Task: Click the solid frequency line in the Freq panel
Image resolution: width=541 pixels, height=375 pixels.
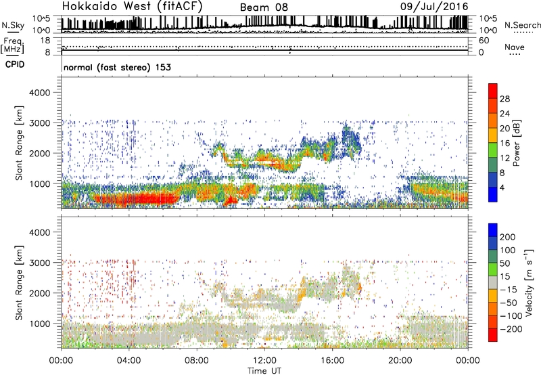Action: tap(264, 50)
